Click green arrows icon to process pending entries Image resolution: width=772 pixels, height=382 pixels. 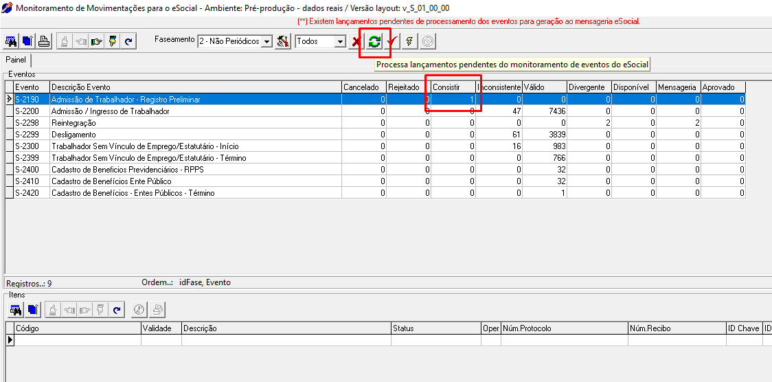(x=374, y=41)
